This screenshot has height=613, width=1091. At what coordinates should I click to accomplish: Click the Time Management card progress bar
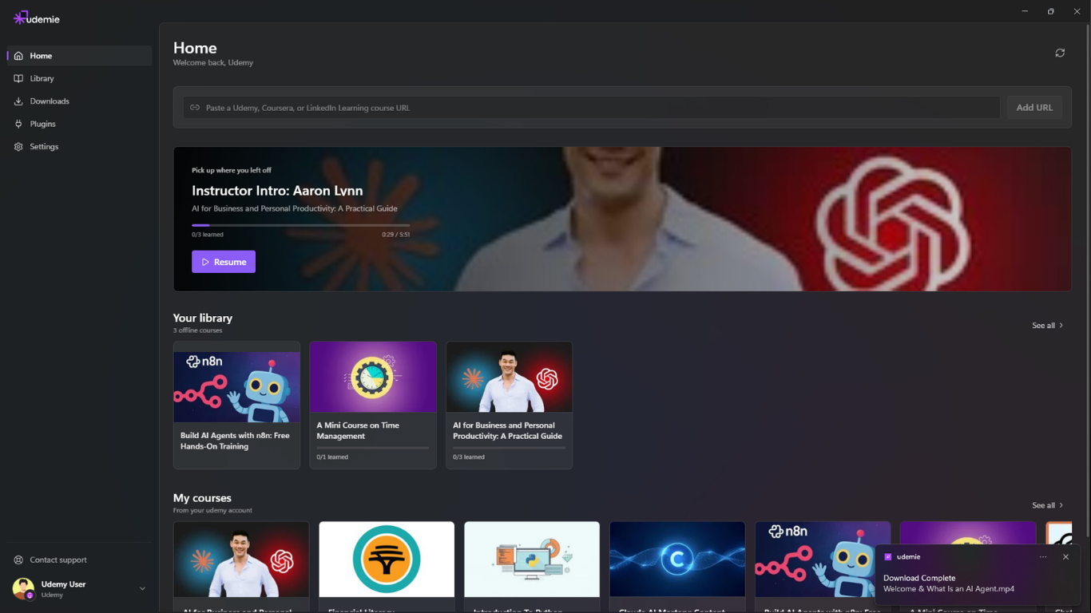click(373, 448)
